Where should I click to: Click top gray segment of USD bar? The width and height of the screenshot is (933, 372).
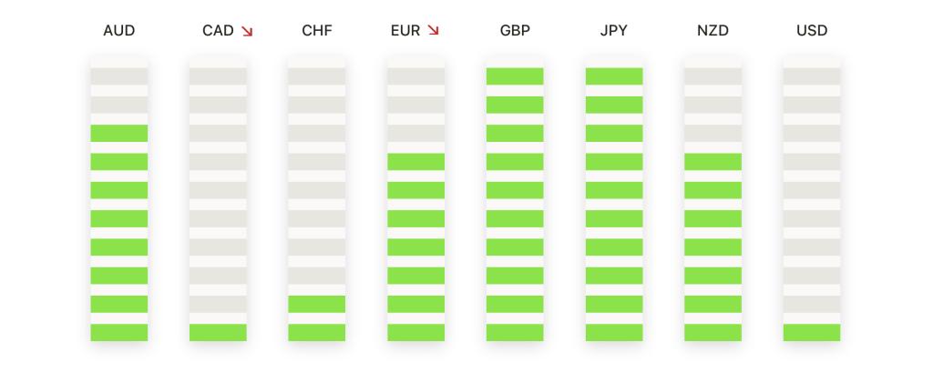click(812, 76)
